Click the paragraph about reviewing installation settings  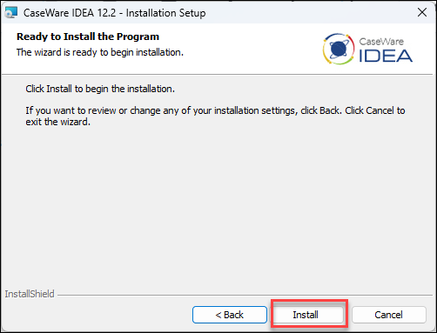tap(215, 116)
